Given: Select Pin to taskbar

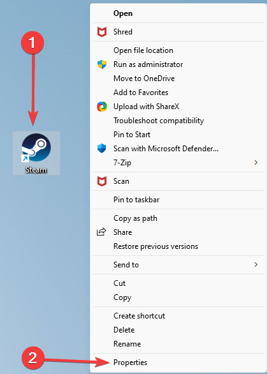Looking at the screenshot, I should click(178, 200).
